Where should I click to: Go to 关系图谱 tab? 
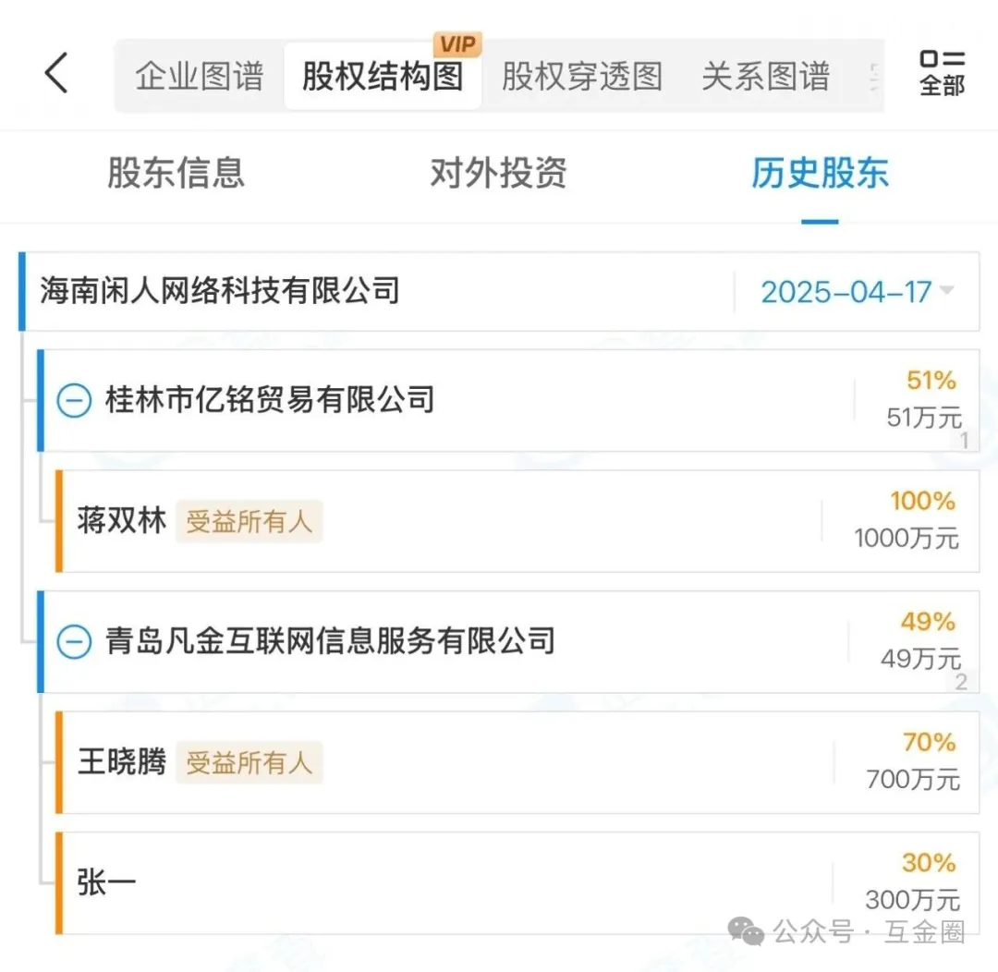tap(766, 76)
